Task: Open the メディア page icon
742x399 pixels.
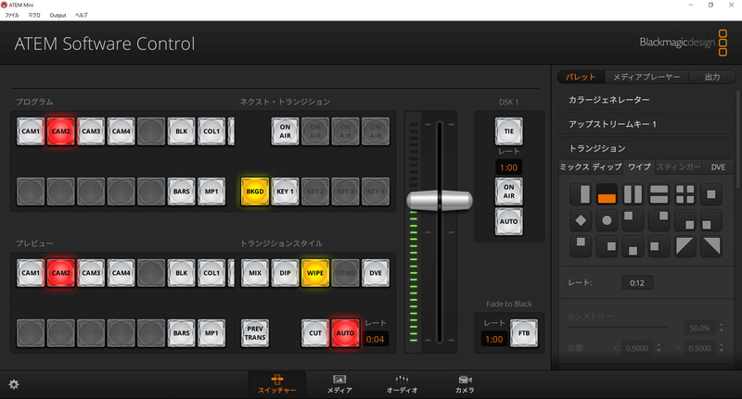Action: click(x=339, y=384)
